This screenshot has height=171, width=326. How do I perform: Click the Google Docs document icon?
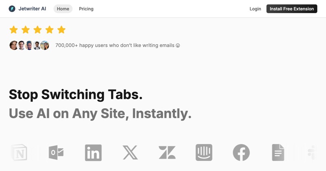[278, 153]
